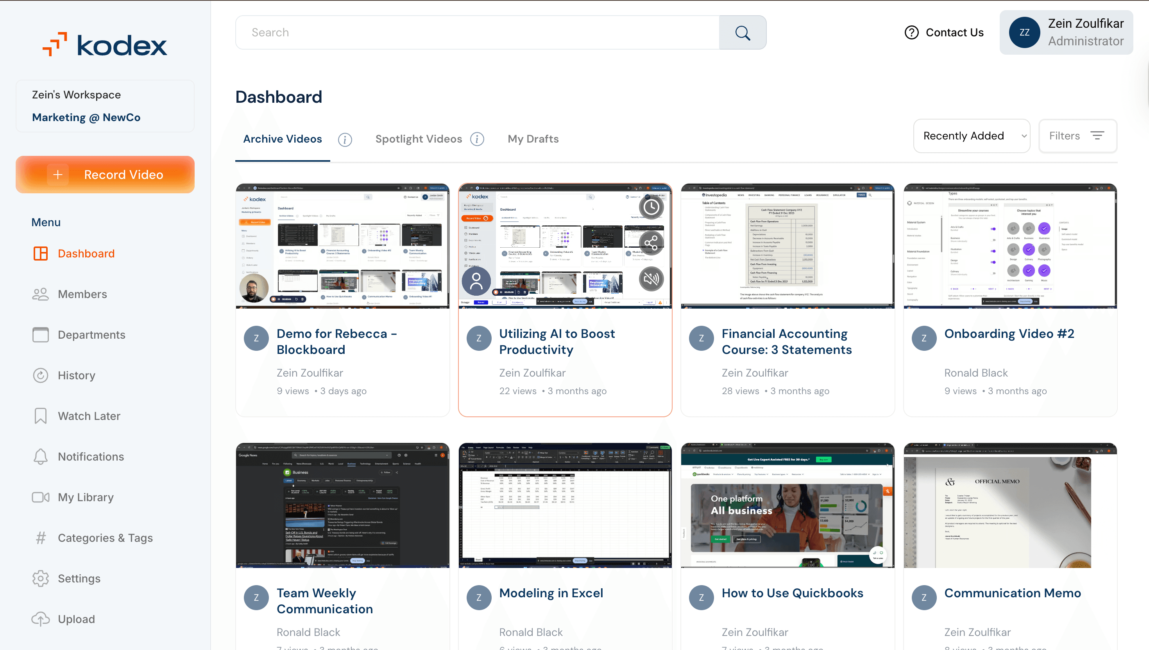Click profile icon on Utilizing AI thumbnail
Viewport: 1149px width, 650px height.
(476, 281)
